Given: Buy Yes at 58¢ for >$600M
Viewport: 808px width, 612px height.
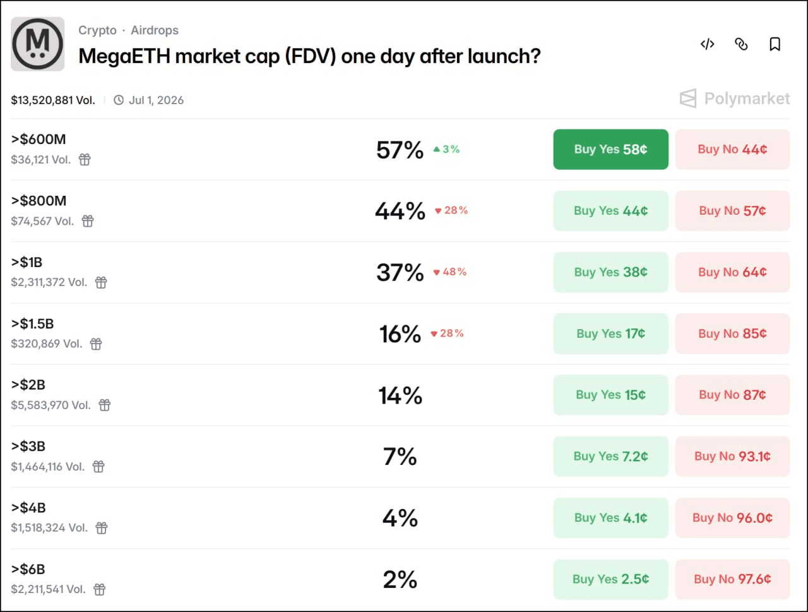Looking at the screenshot, I should [610, 150].
